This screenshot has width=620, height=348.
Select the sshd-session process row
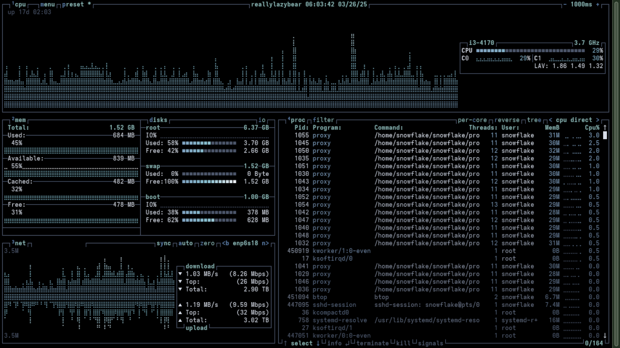(443, 305)
